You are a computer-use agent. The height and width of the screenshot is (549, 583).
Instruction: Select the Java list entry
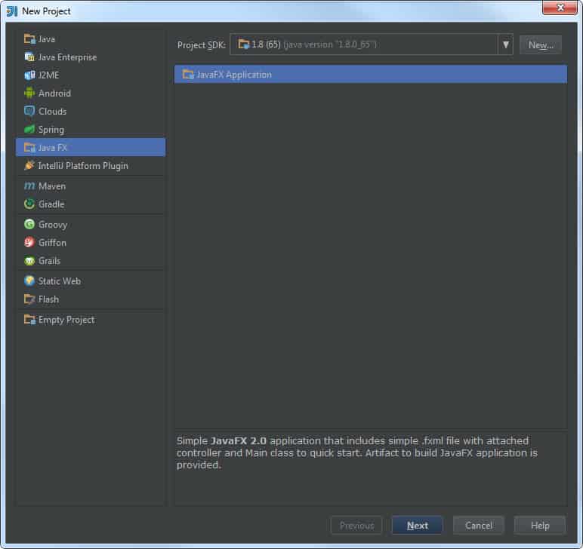[91, 39]
